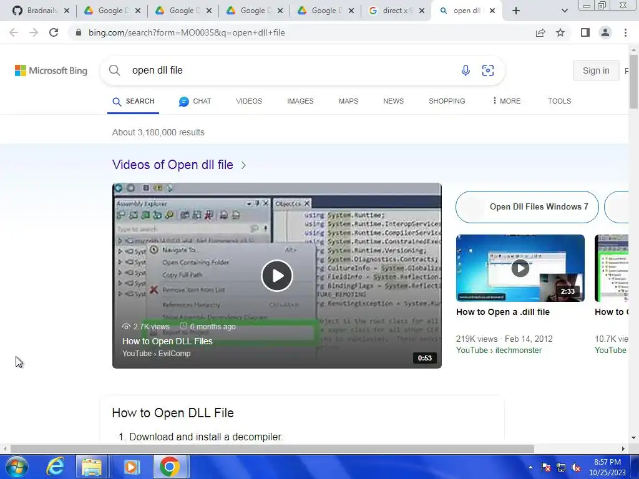Screen dimensions: 639x479
Task: Open the tab search dropdown arrow
Action: pos(564,11)
